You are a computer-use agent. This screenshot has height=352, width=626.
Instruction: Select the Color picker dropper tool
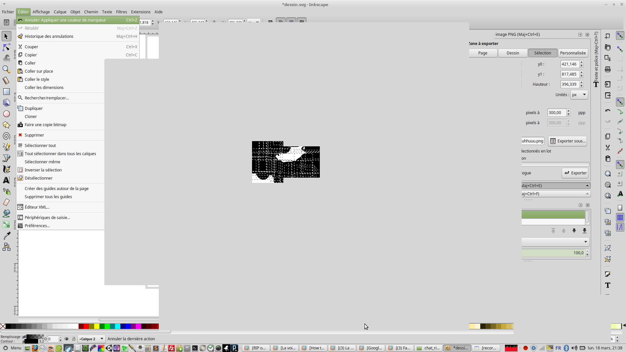coord(6,235)
